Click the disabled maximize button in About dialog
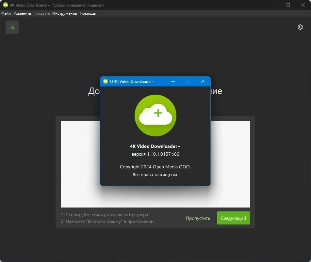311x262 pixels. [x=188, y=81]
